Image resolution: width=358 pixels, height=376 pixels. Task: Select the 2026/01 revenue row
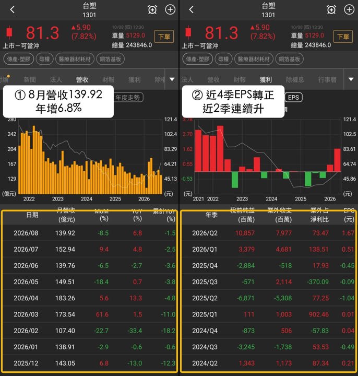pos(90,347)
